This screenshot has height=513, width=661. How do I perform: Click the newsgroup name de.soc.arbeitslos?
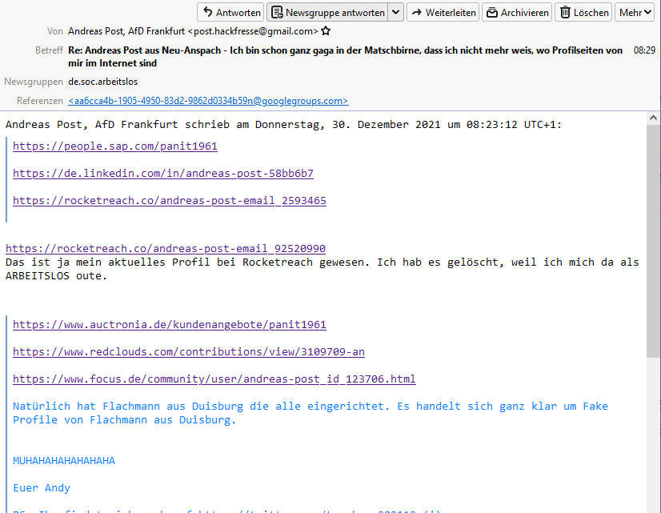[103, 82]
